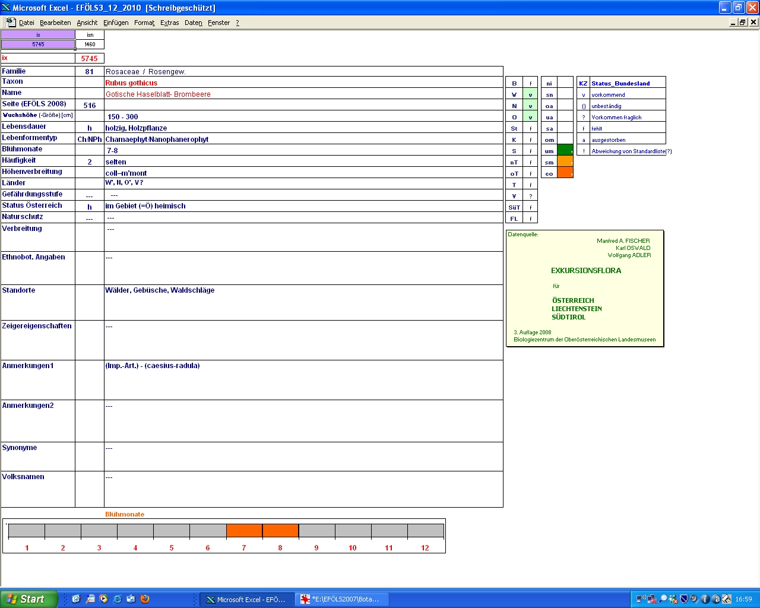Click the legend entry Vorkommen fraglich
The image size is (760, 608).
tap(616, 118)
